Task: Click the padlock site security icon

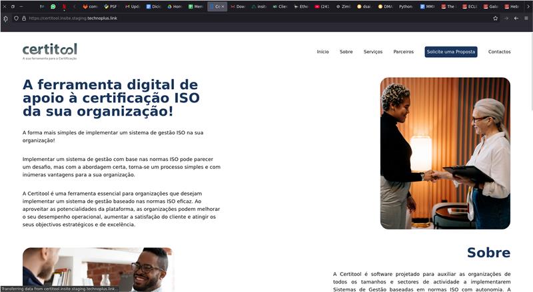Action: (24, 18)
